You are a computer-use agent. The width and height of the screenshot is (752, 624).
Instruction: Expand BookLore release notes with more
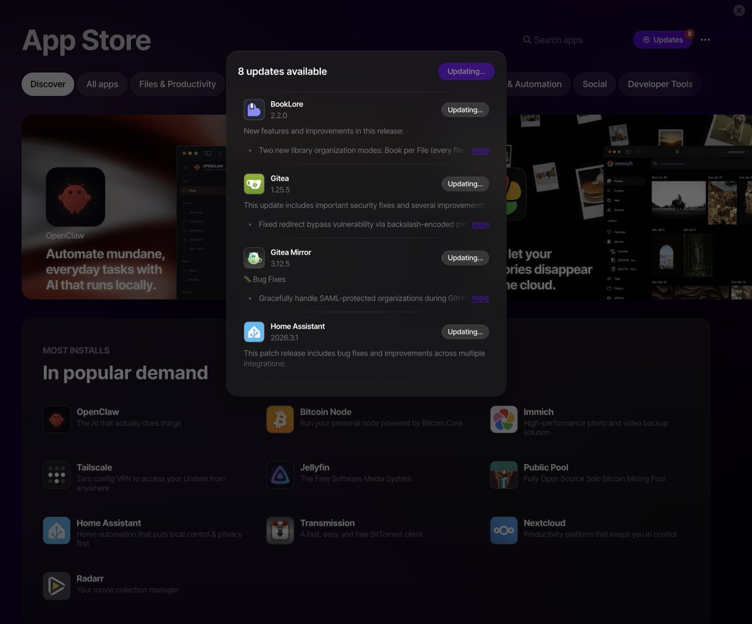coord(481,151)
